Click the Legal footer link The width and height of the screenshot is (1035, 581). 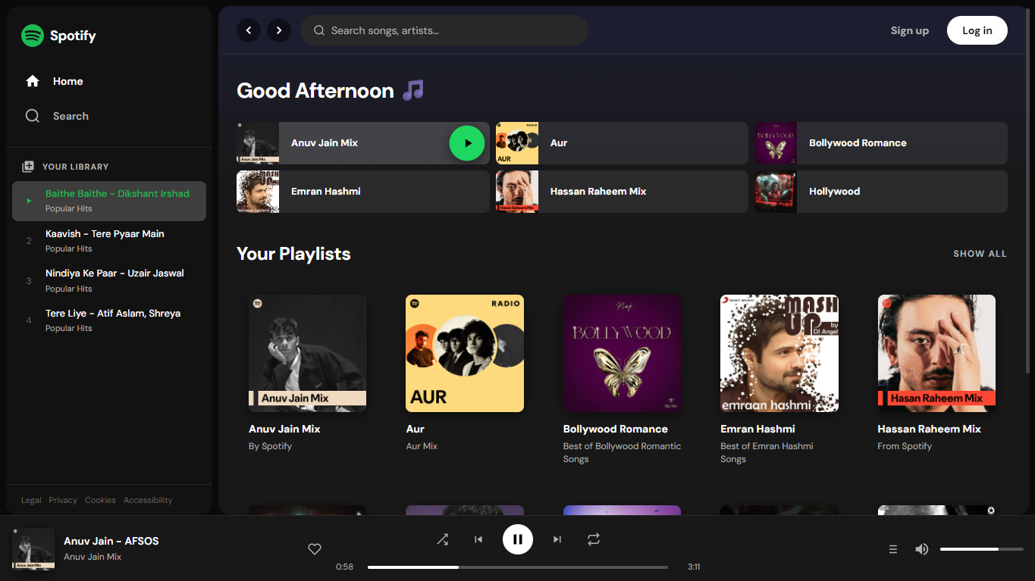click(31, 500)
